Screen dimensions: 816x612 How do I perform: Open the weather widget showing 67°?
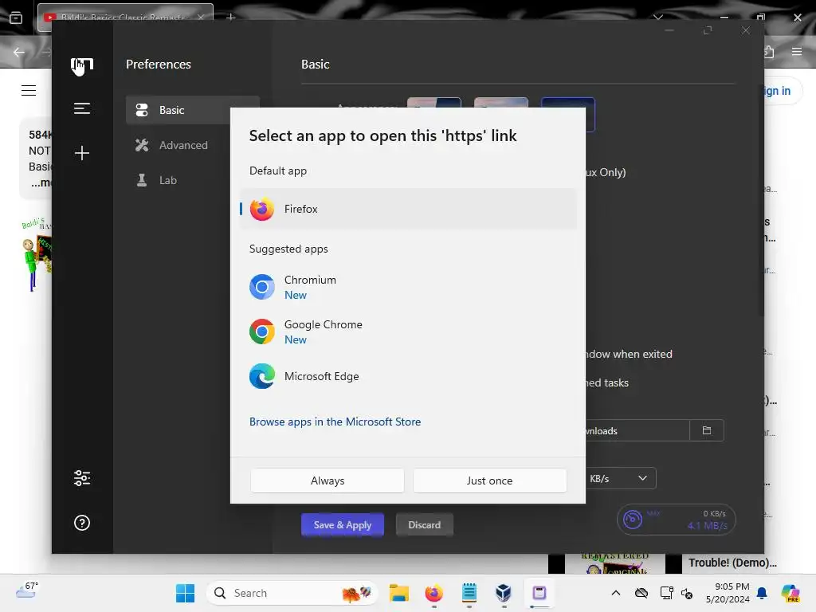coord(27,590)
